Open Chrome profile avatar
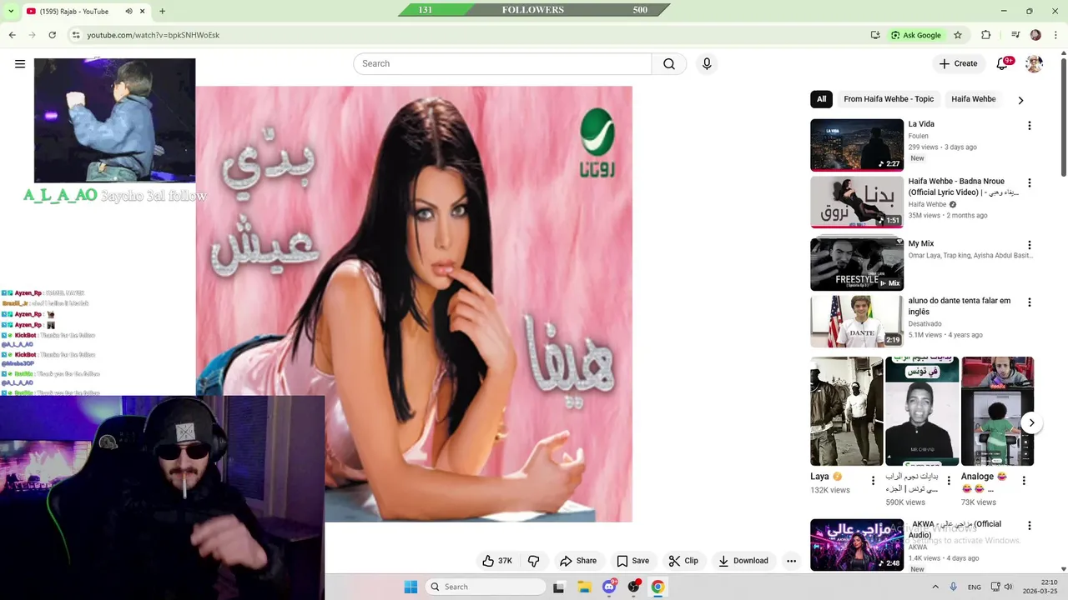Screen dimensions: 1068x600 coord(1035,35)
